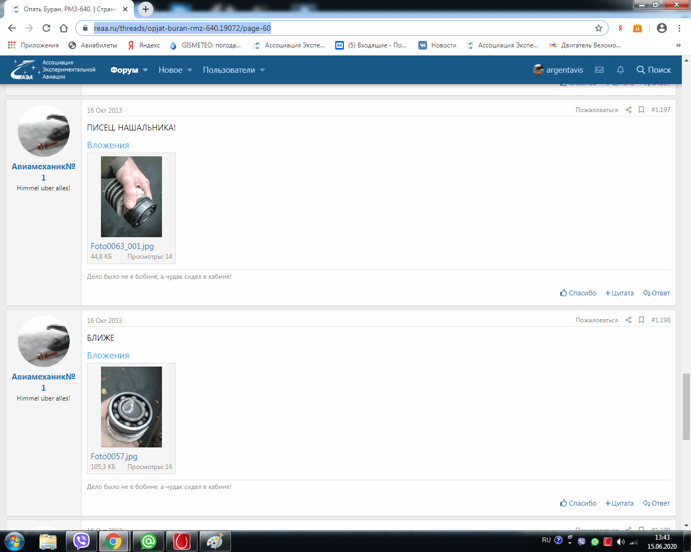Open the GISMETEO bookmark
Screen dimensions: 691x552
point(206,45)
